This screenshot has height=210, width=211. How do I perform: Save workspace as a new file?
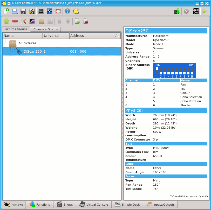coord(32,11)
